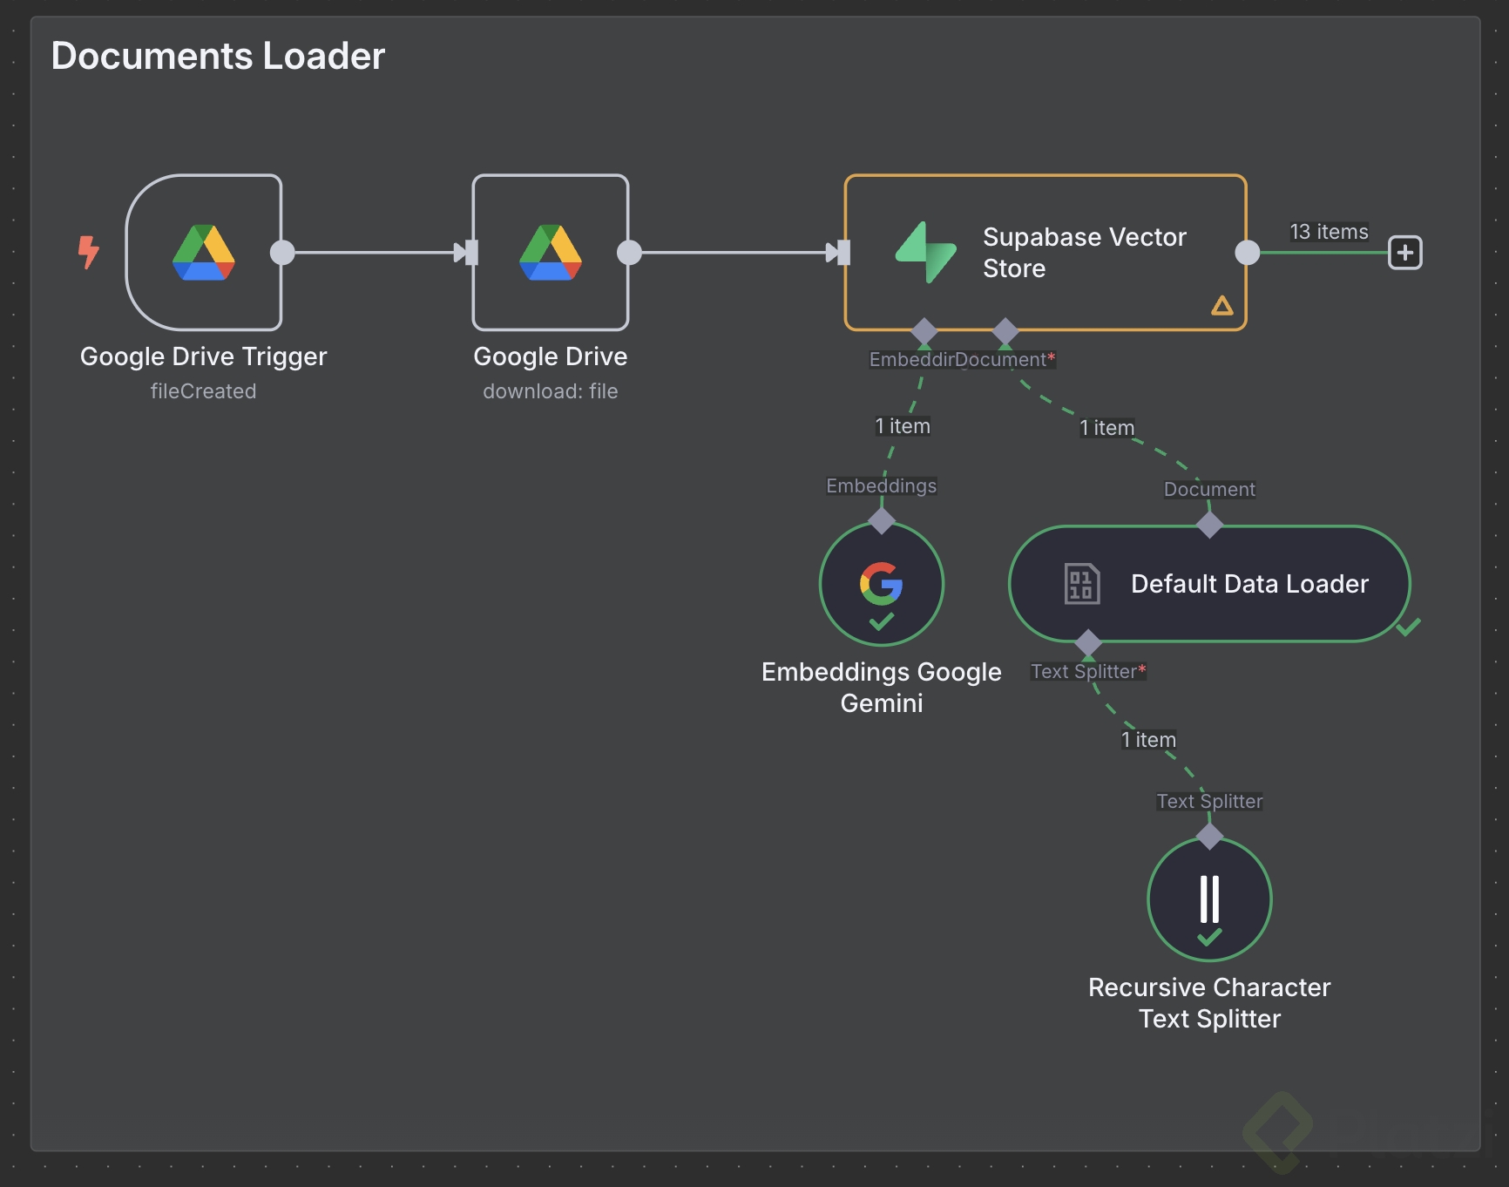Viewport: 1509px width, 1187px height.
Task: Click the 13 items output label
Action: point(1329,232)
